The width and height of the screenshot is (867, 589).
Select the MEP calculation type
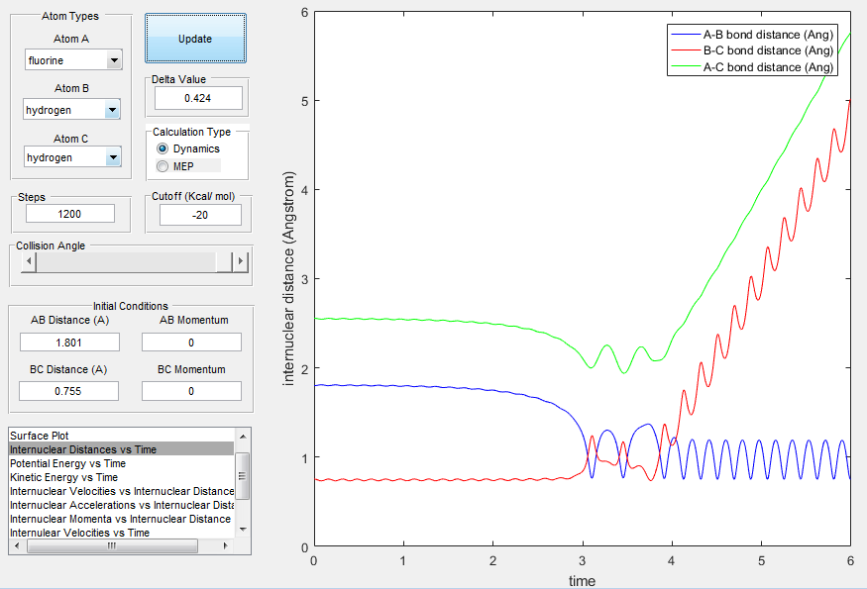click(175, 166)
